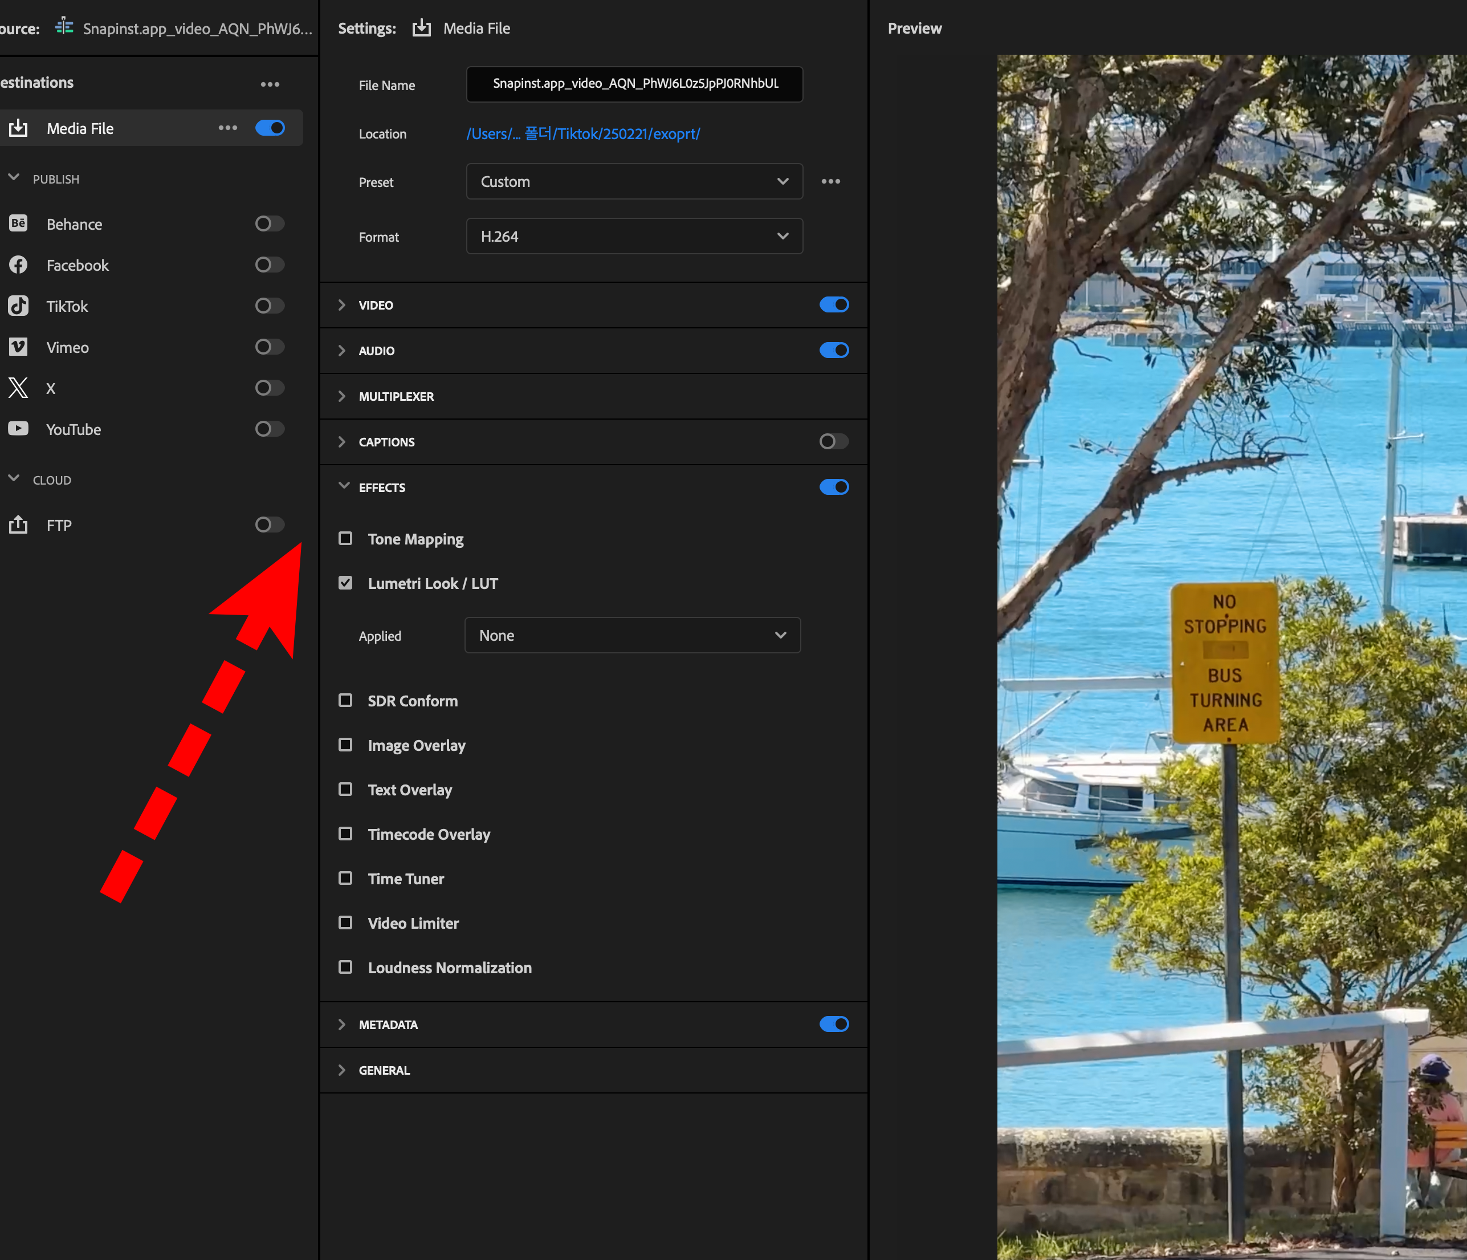Click the export Location path link
The width and height of the screenshot is (1467, 1260).
tap(582, 134)
